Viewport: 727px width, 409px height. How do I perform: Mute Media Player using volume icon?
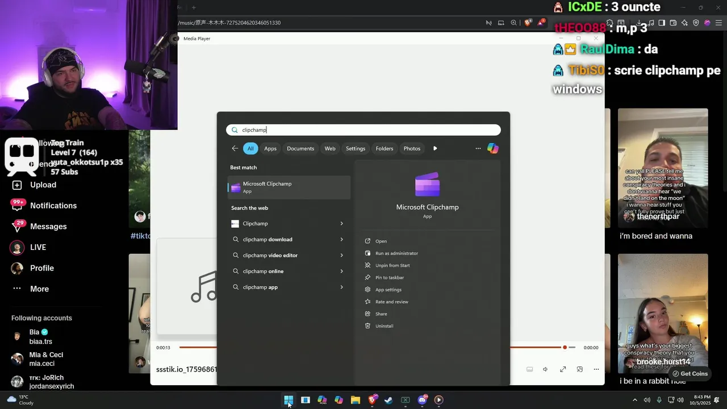click(545, 369)
